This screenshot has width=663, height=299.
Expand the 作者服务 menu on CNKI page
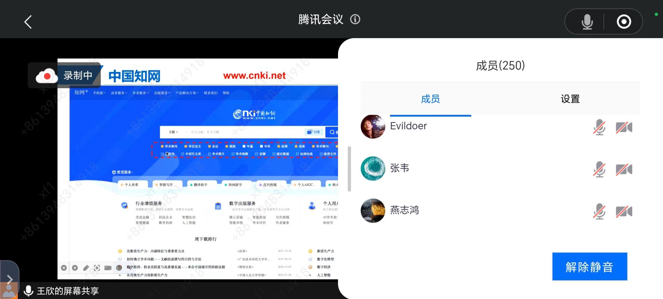point(140,93)
